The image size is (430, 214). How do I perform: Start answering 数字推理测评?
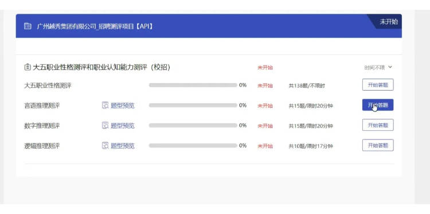[378, 125]
